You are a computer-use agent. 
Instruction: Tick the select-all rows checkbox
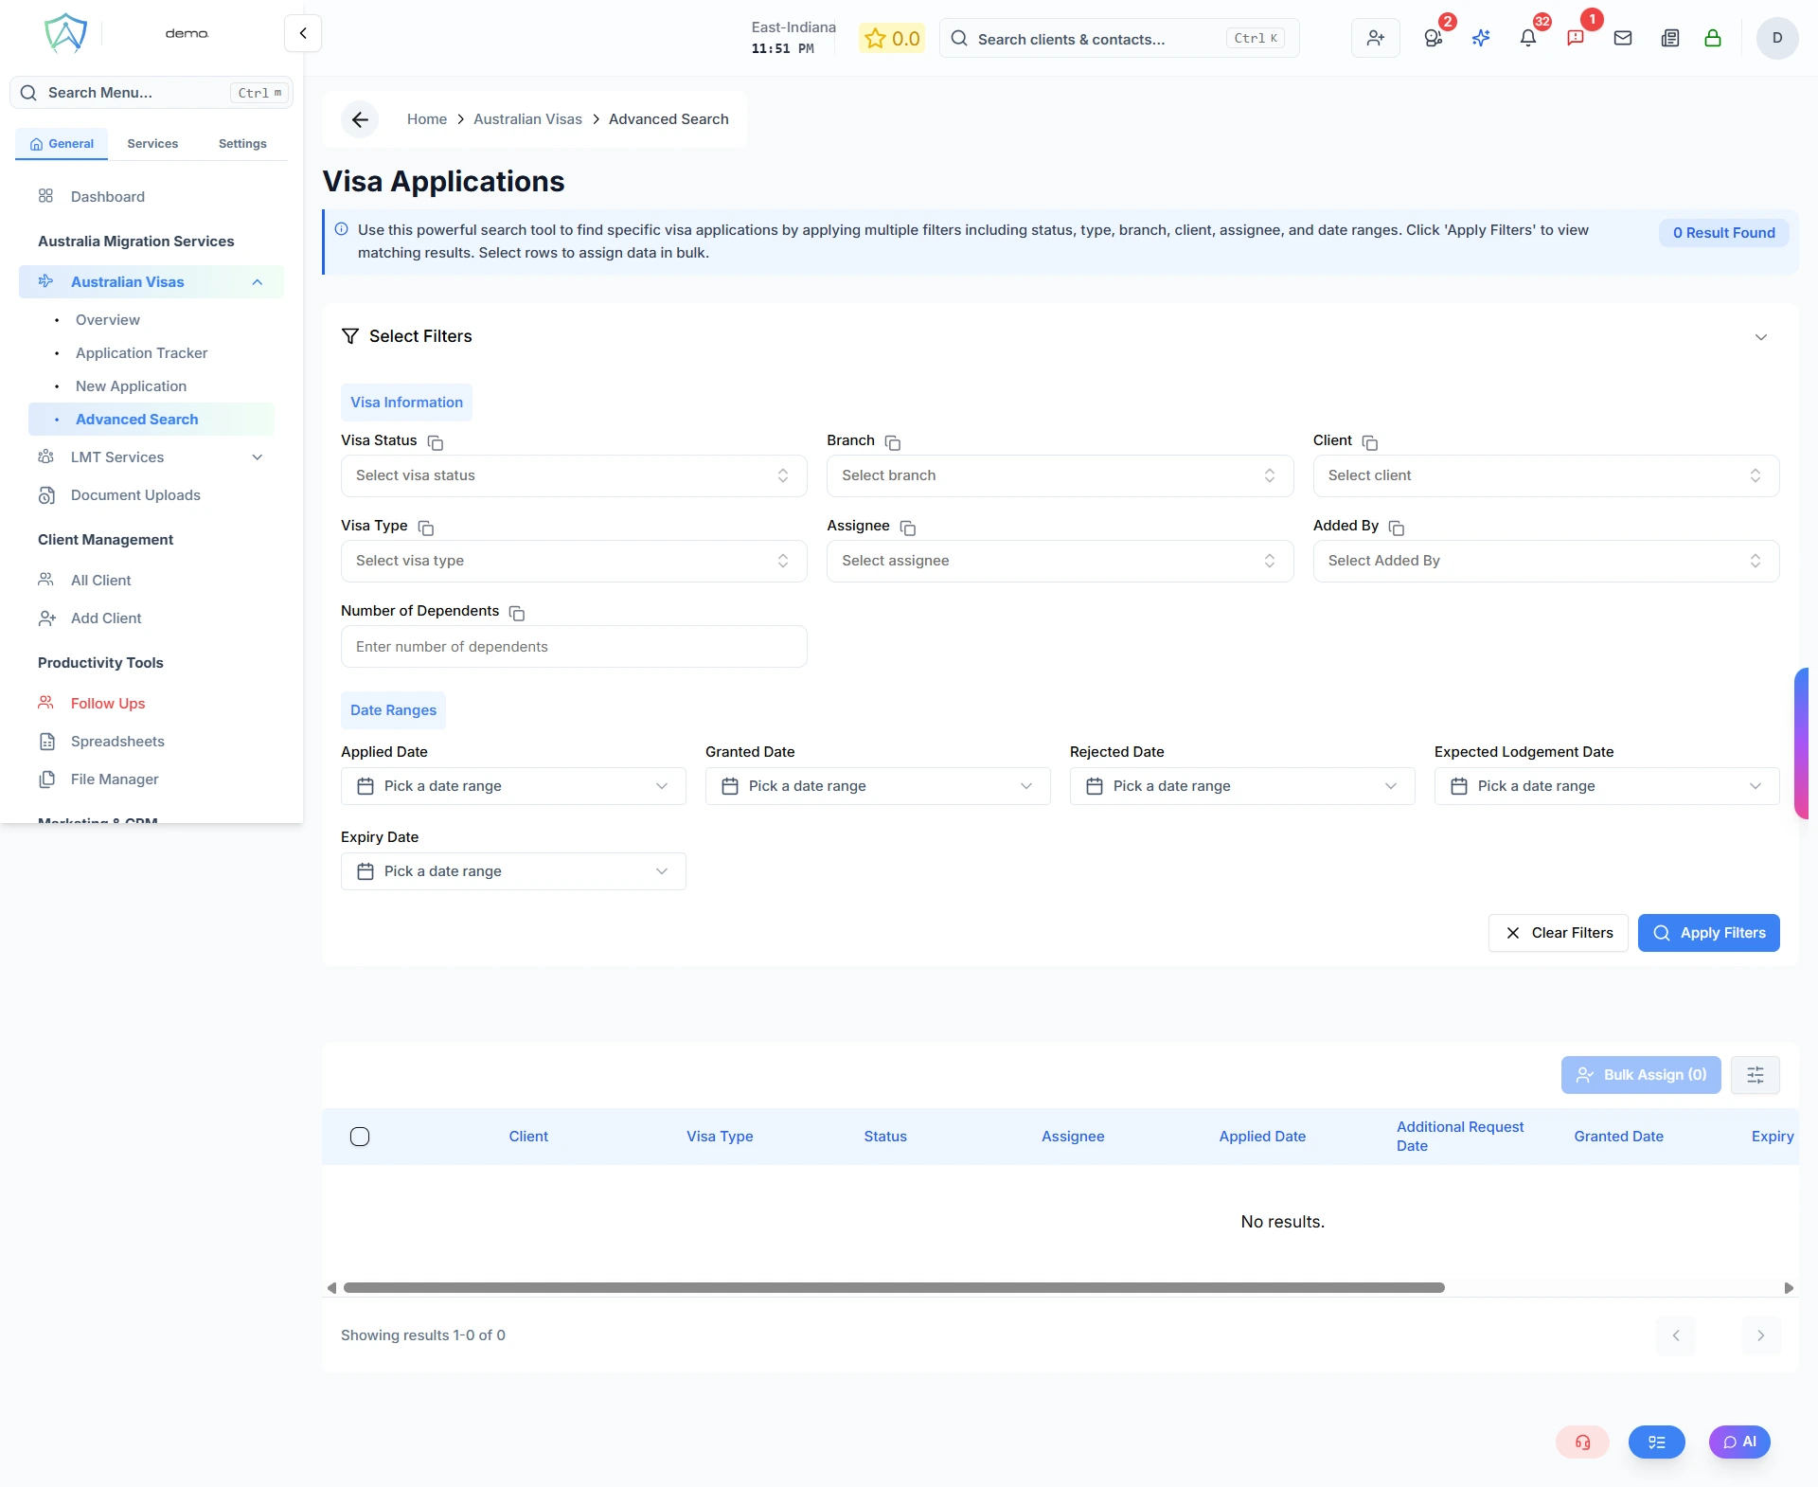[x=360, y=1137]
